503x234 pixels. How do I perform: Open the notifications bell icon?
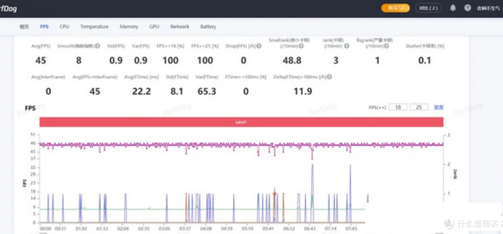coord(453,8)
